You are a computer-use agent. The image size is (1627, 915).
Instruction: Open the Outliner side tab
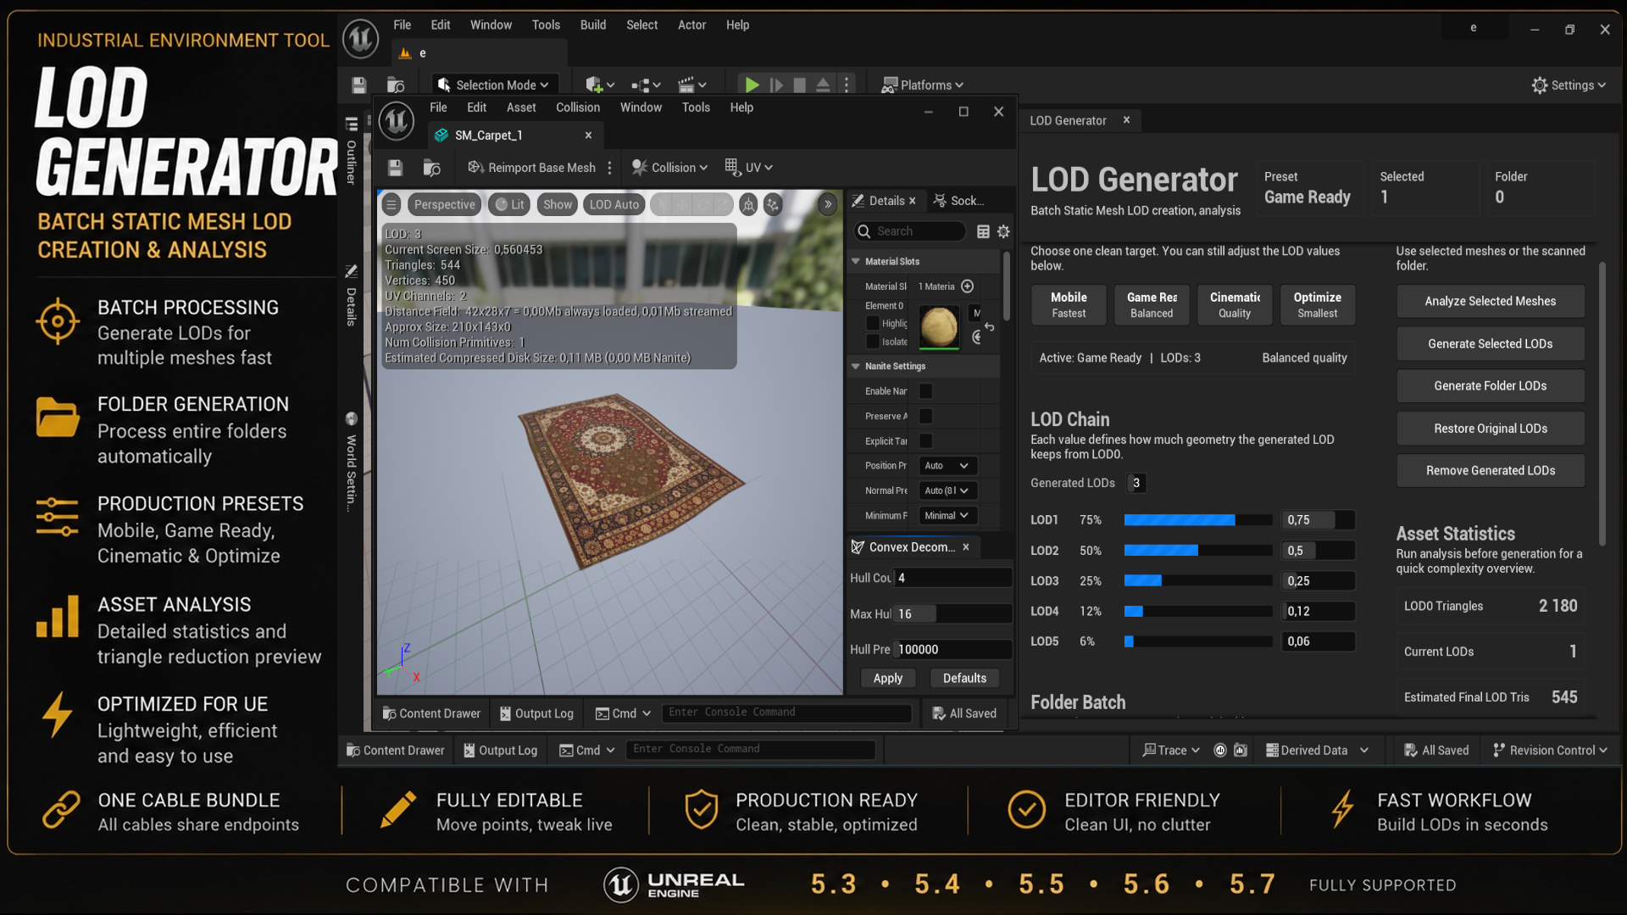coord(351,152)
